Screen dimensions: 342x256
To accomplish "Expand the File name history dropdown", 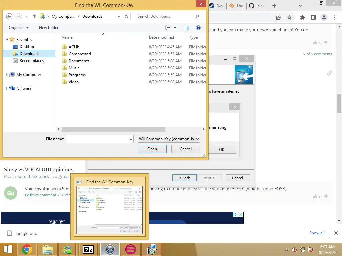I will click(x=131, y=139).
